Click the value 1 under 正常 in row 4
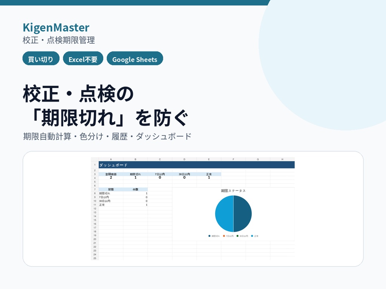Screen dimensions: 386x289 [x=209, y=178]
